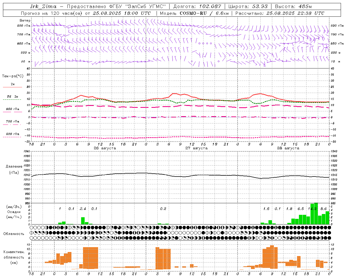Click the "(гПа)" unit under Давление

[x=14, y=172]
